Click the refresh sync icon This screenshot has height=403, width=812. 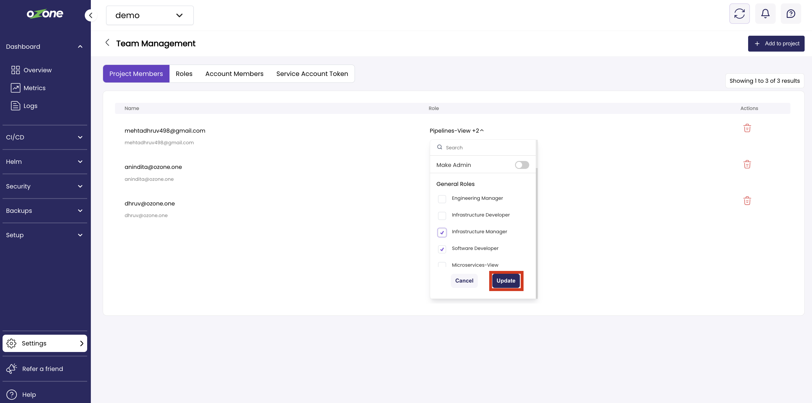pyautogui.click(x=739, y=14)
